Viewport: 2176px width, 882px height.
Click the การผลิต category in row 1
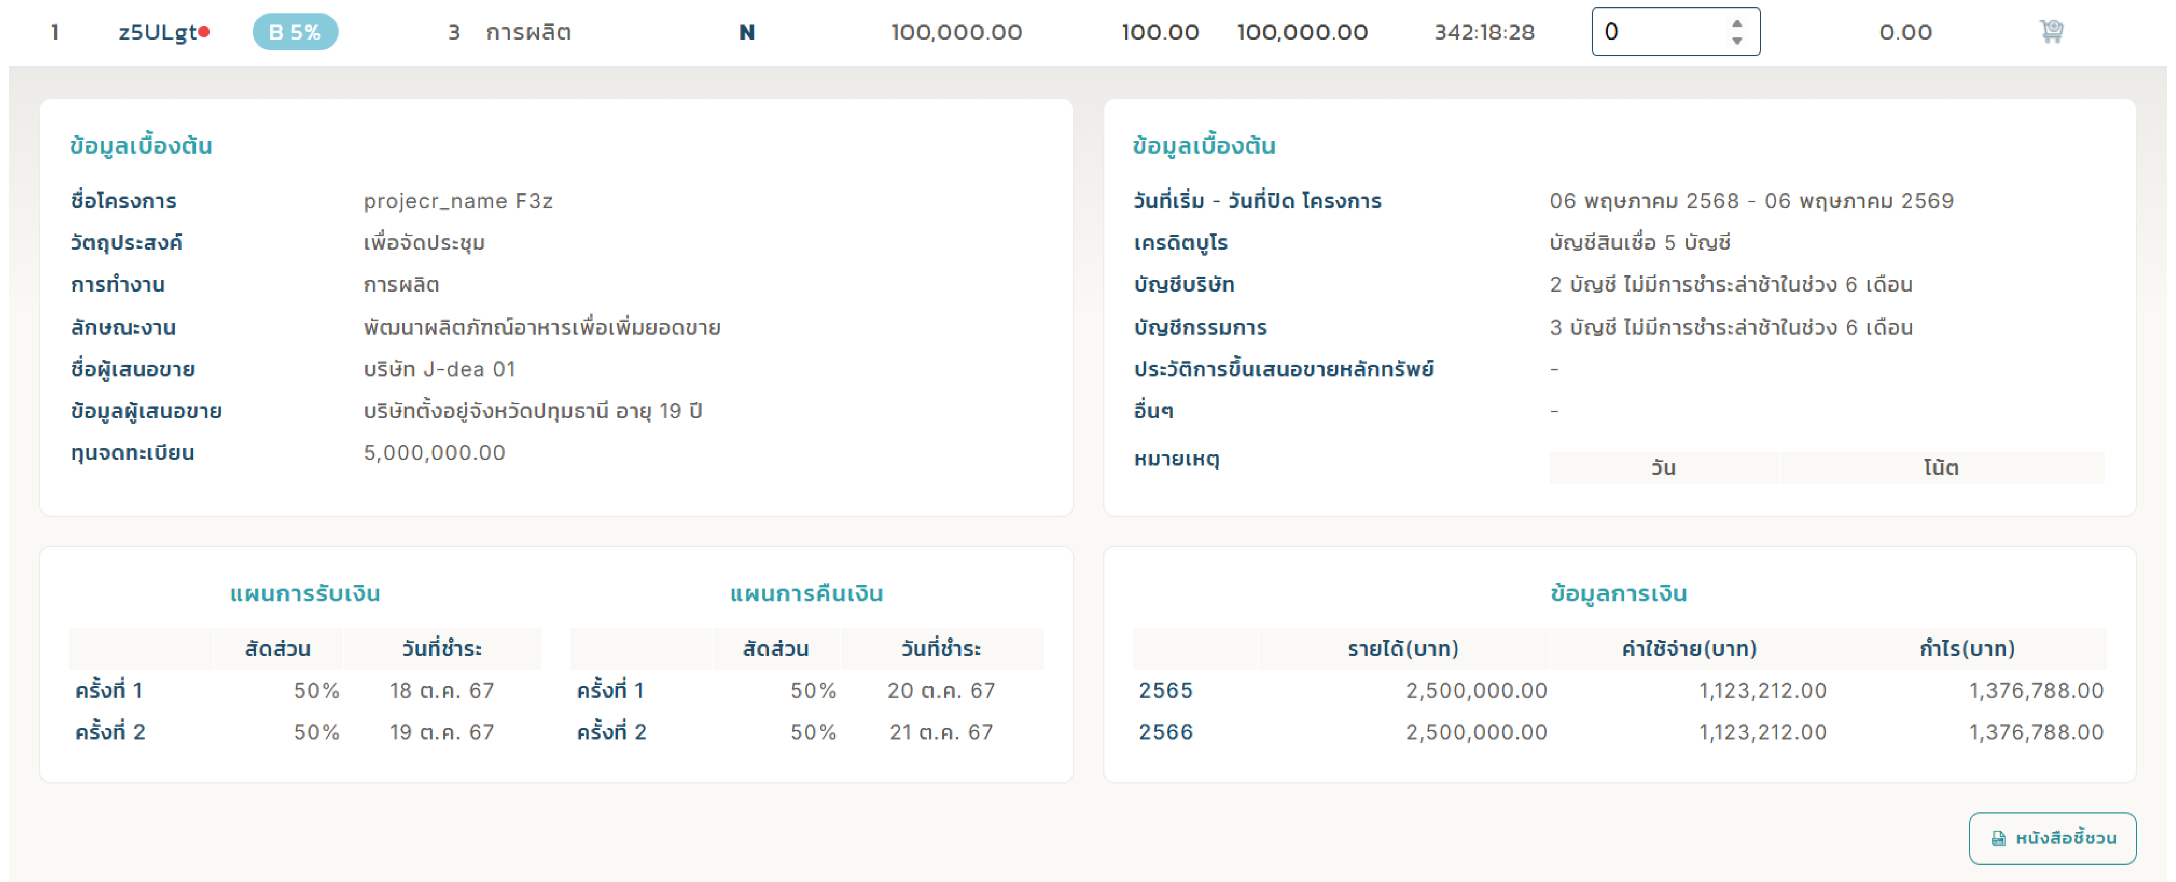click(x=528, y=32)
